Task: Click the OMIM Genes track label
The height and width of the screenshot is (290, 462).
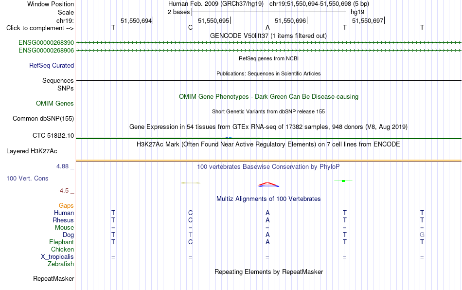Action: click(x=55, y=104)
